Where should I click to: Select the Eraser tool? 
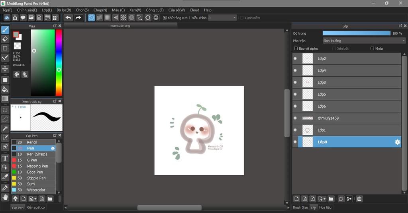click(x=5, y=39)
